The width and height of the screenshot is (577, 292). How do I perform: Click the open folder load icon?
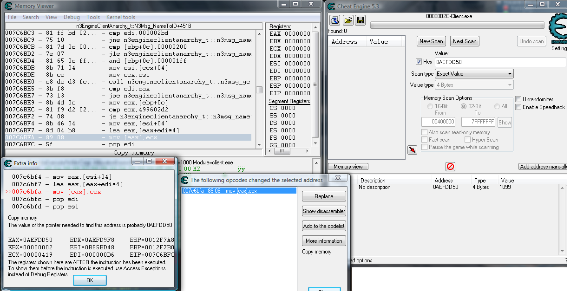[x=348, y=20]
